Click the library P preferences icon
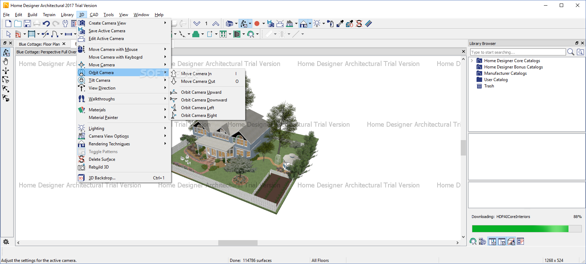The height and width of the screenshot is (264, 586). [520, 241]
